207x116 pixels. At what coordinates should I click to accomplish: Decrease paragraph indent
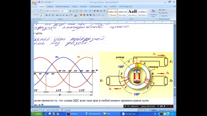coord(94,11)
